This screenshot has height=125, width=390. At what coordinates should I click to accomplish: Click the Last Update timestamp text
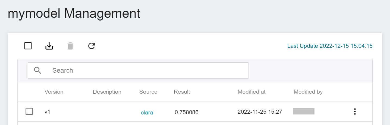point(330,46)
